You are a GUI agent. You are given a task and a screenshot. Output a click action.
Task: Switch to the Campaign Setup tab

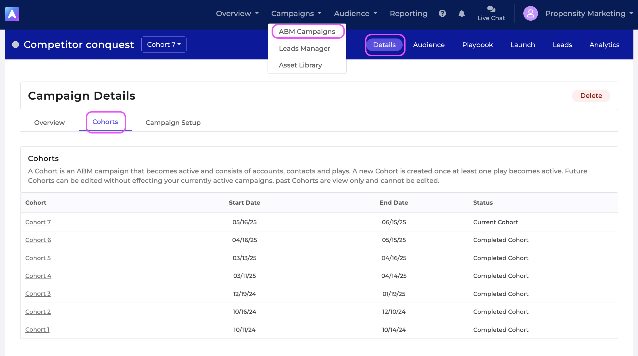(x=173, y=123)
